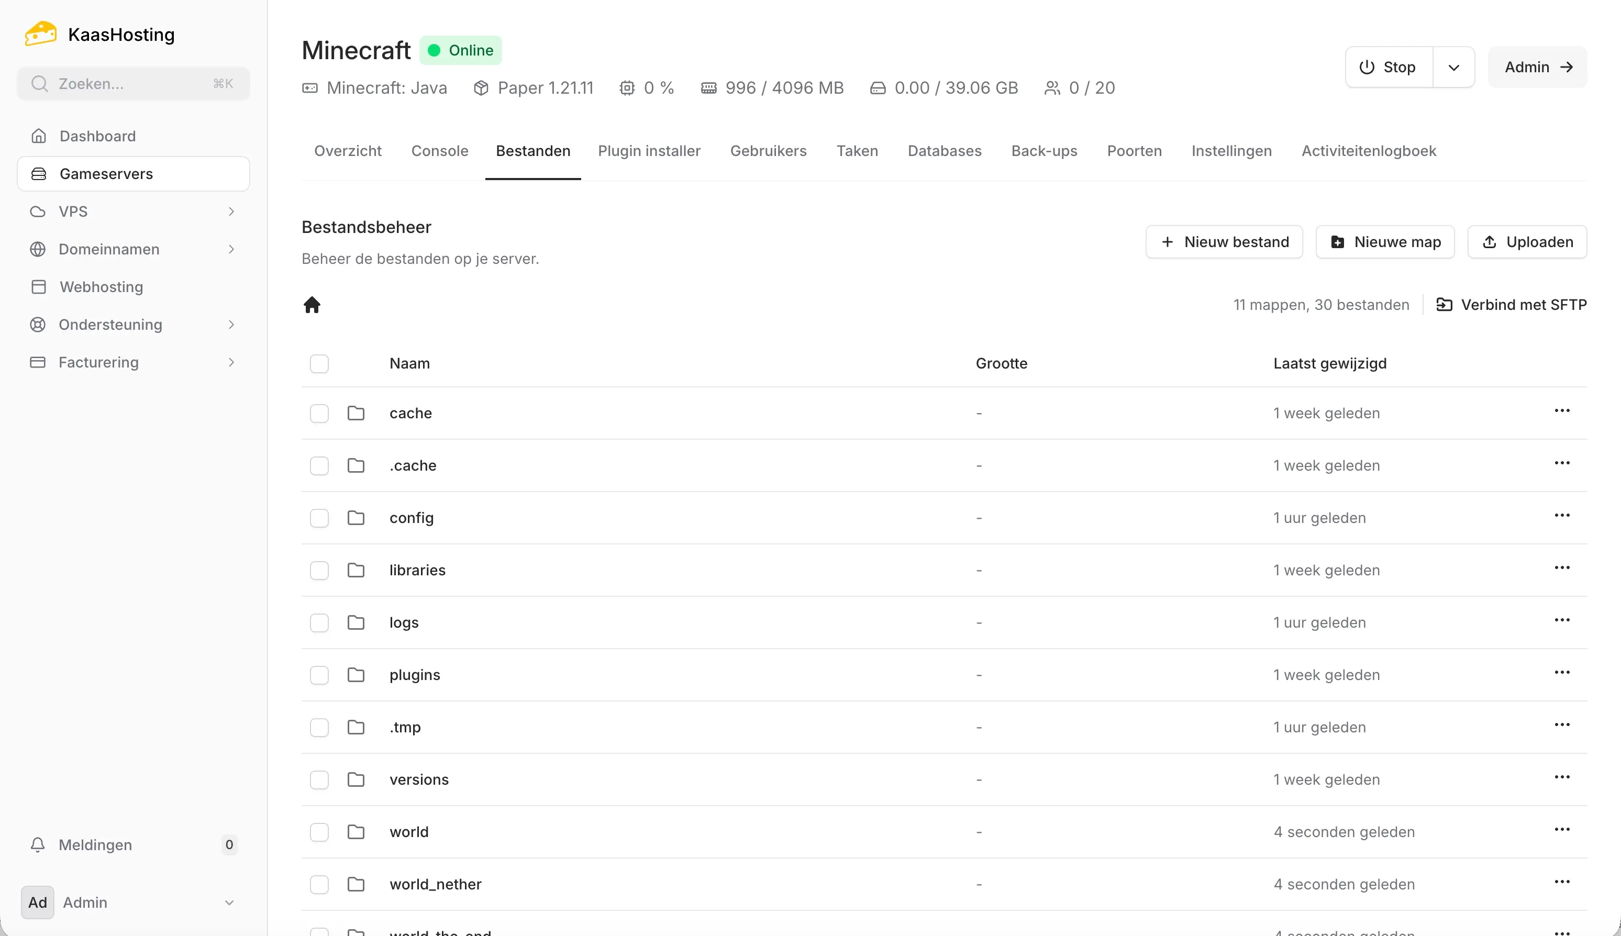The image size is (1621, 936).
Task: Check the select-all checkbox in the table header
Action: (319, 364)
